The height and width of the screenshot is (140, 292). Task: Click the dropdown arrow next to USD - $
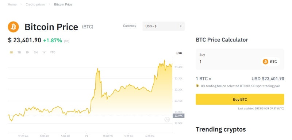180,26
